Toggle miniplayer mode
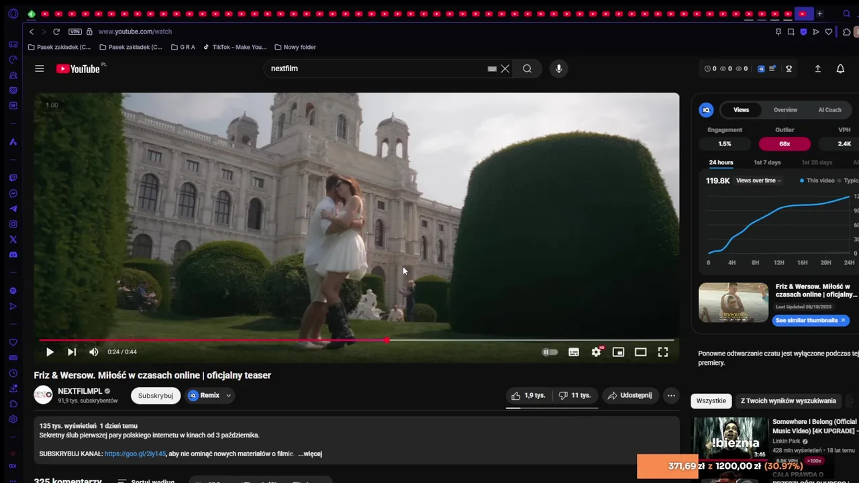This screenshot has height=483, width=859. click(x=618, y=352)
